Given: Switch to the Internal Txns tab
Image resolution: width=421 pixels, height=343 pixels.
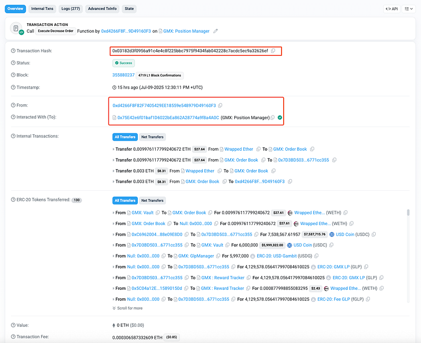Looking at the screenshot, I should tap(42, 9).
